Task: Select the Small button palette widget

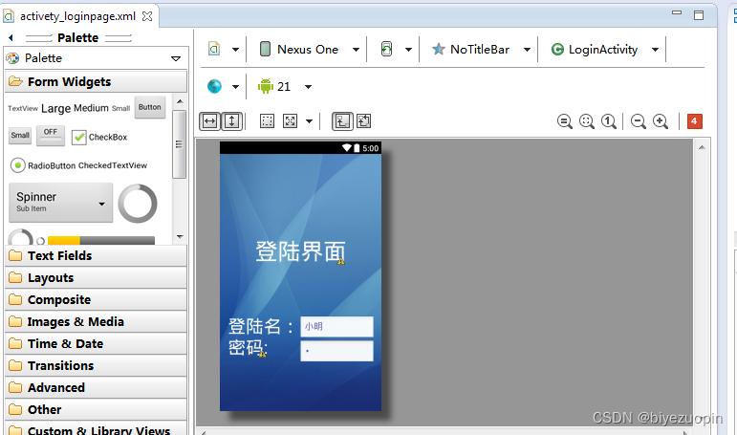Action: (x=20, y=136)
